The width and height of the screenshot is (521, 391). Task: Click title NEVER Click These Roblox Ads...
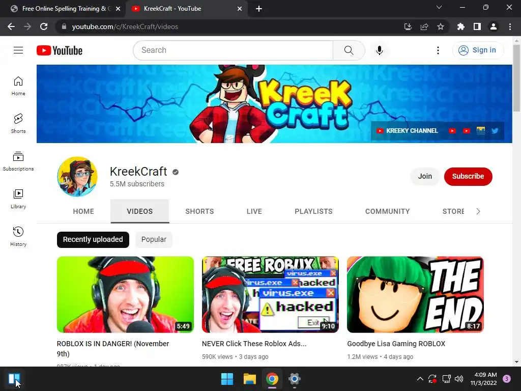(254, 344)
